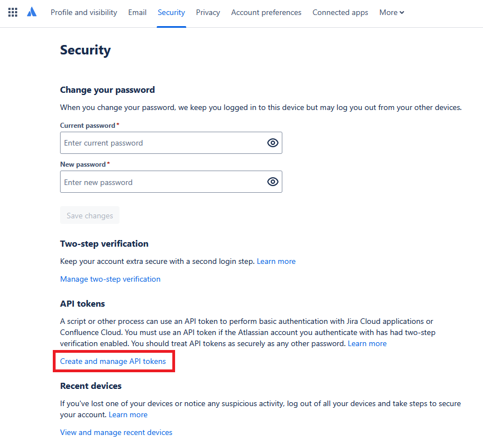Open the Profile and visibility tab
The image size is (483, 445).
(84, 12)
